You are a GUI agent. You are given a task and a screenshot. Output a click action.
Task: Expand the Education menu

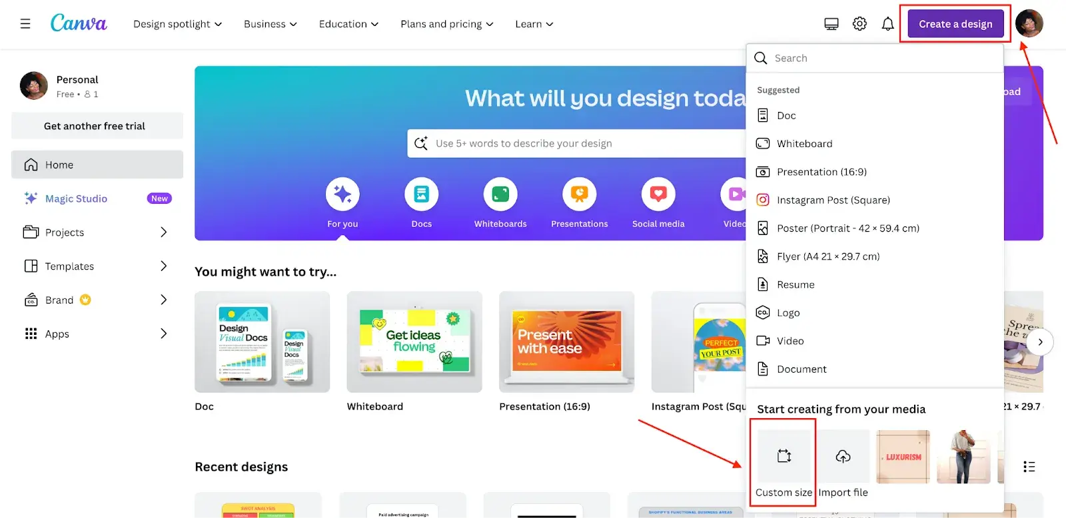tap(348, 24)
